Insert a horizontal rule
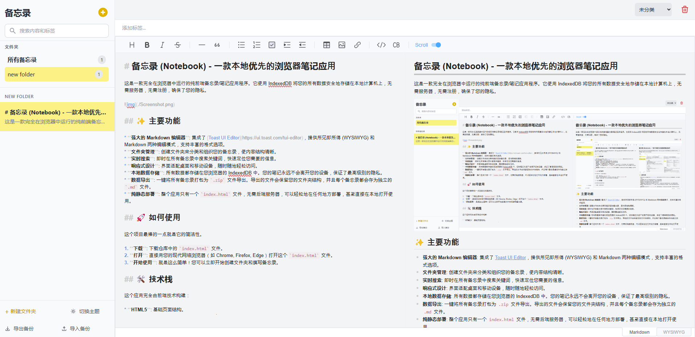This screenshot has width=695, height=337. 202,45
